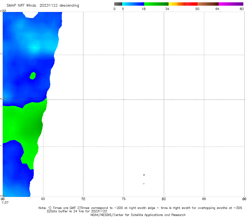Click the title 'SMAP NRT Winds 20231122 descending'
The height and width of the screenshot is (217, 247).
pos(43,6)
